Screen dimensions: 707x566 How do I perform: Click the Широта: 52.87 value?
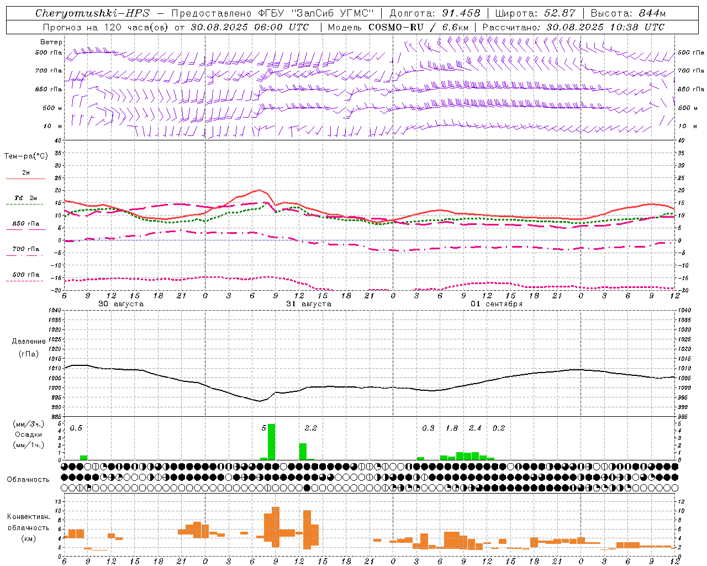point(535,13)
